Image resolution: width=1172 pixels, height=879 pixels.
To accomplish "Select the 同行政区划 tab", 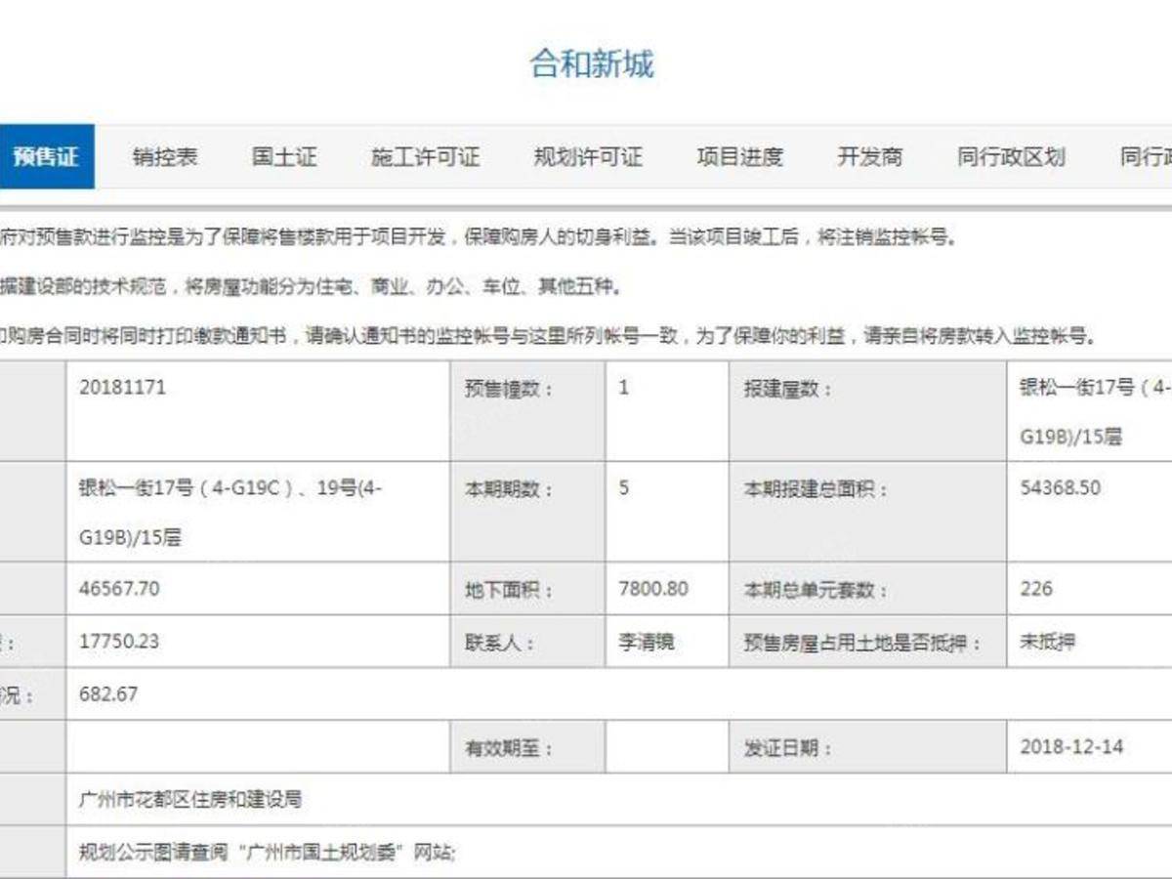I will (1011, 156).
